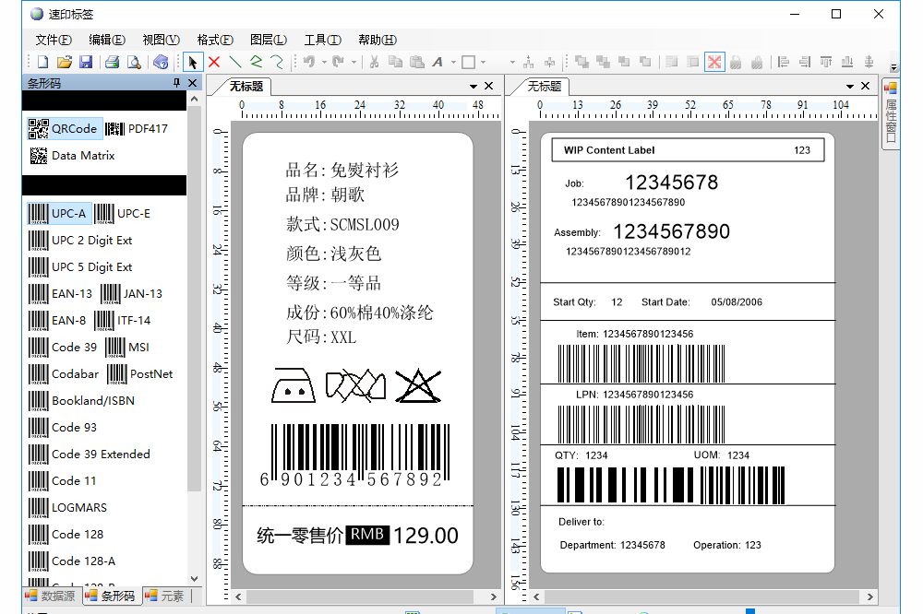Switch to the 数据源 tab
Image resolution: width=923 pixels, height=614 pixels.
(x=51, y=596)
